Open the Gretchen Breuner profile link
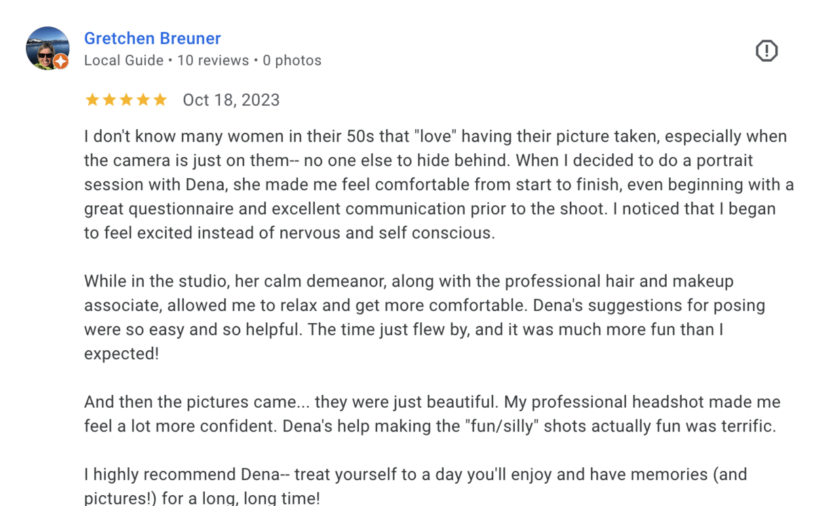Image resolution: width=814 pixels, height=506 pixels. coord(153,39)
